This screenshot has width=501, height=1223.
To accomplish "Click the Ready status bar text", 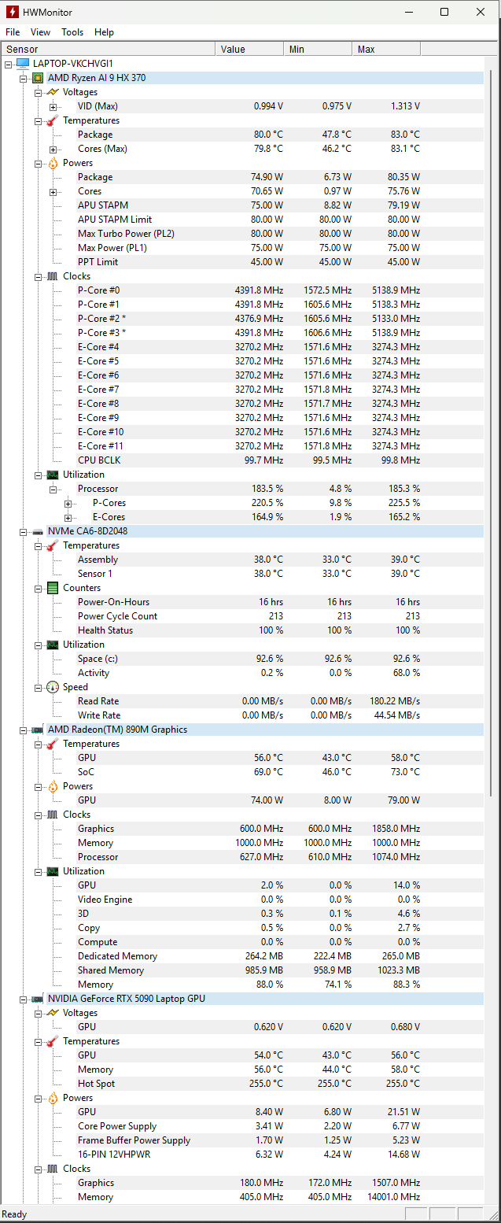I will pos(15,1214).
